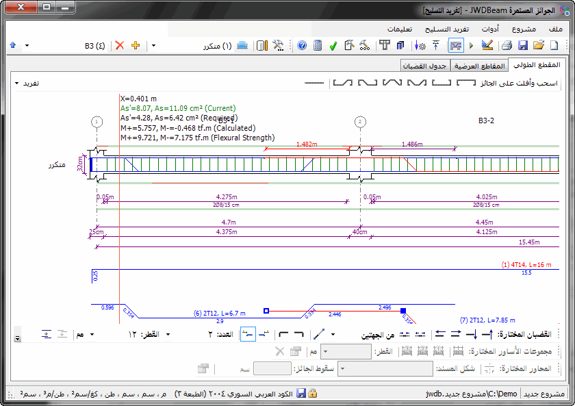Delete beam with red X icon

point(120,46)
